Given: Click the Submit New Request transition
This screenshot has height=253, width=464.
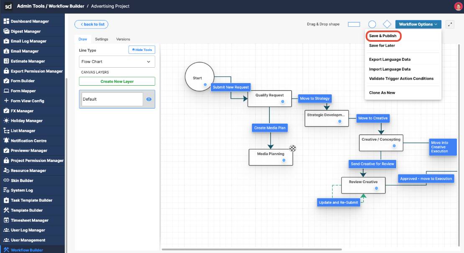Looking at the screenshot, I should 231,87.
